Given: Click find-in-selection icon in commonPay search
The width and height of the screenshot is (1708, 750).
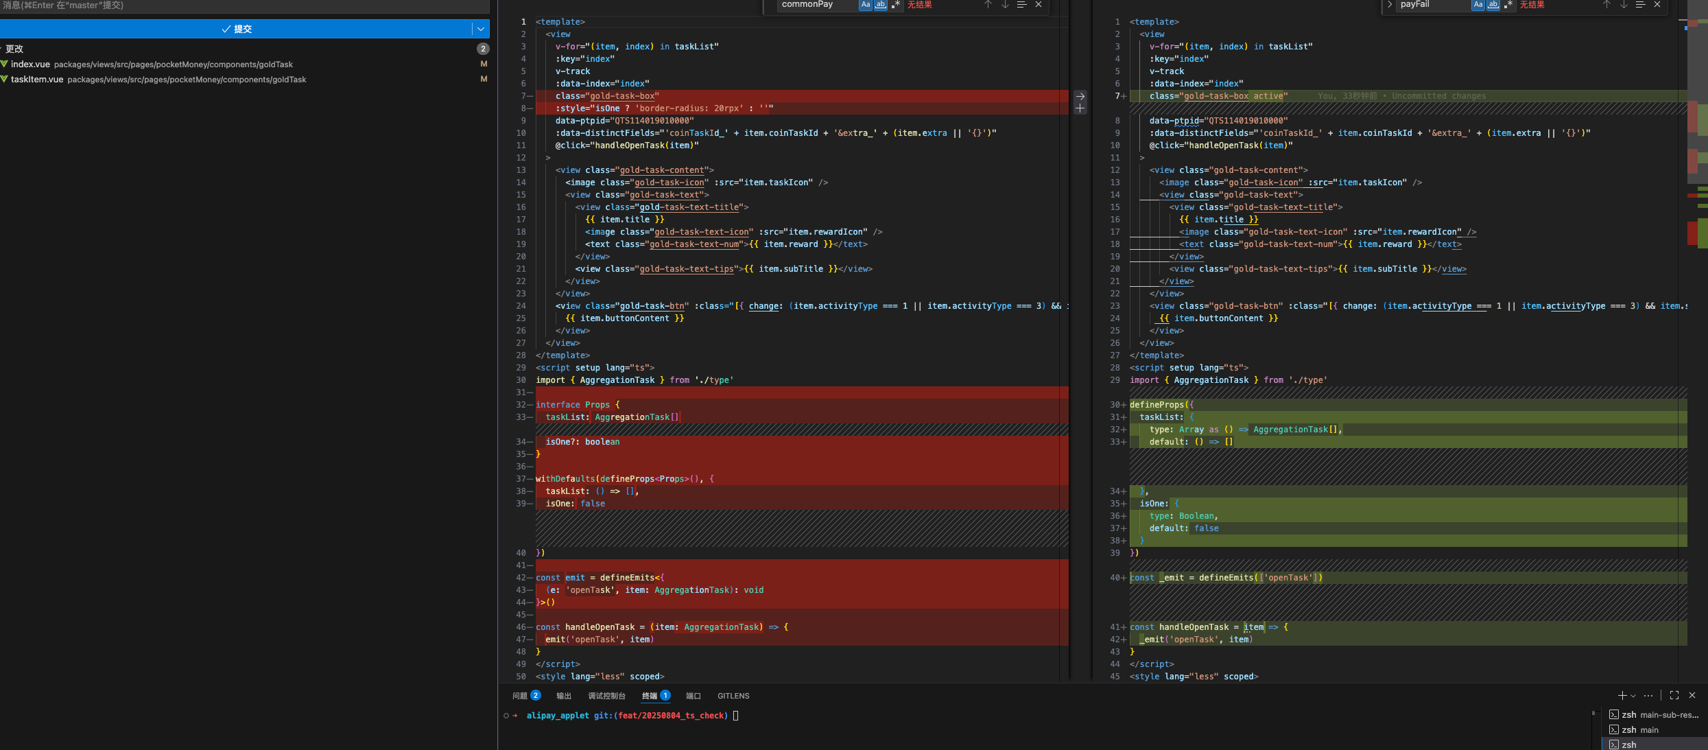Looking at the screenshot, I should pyautogui.click(x=1021, y=5).
